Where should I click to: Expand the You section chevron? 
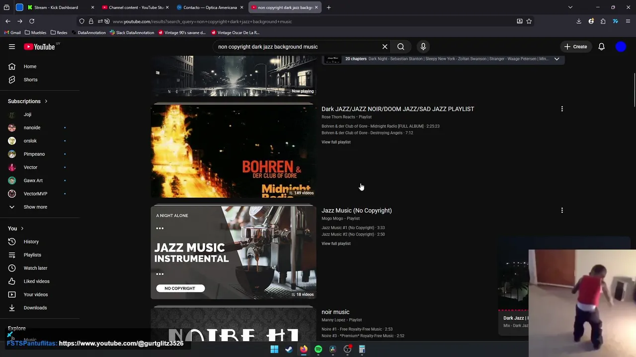[22, 229]
